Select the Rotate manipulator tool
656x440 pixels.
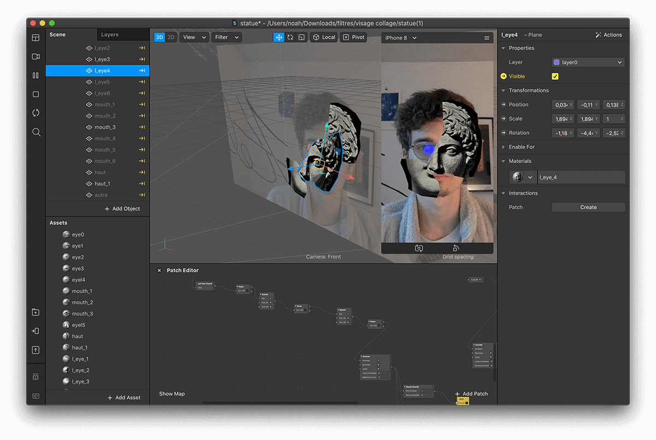tap(290, 37)
